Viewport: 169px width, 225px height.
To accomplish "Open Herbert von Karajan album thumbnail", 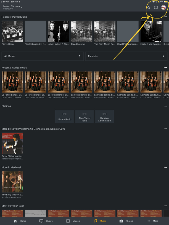I will (x=151, y=31).
